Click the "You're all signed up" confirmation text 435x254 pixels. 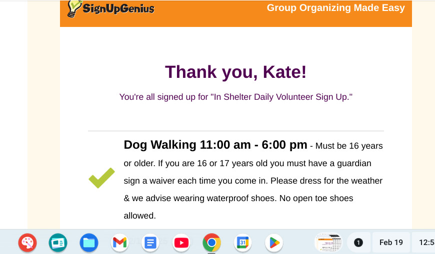tap(235, 97)
